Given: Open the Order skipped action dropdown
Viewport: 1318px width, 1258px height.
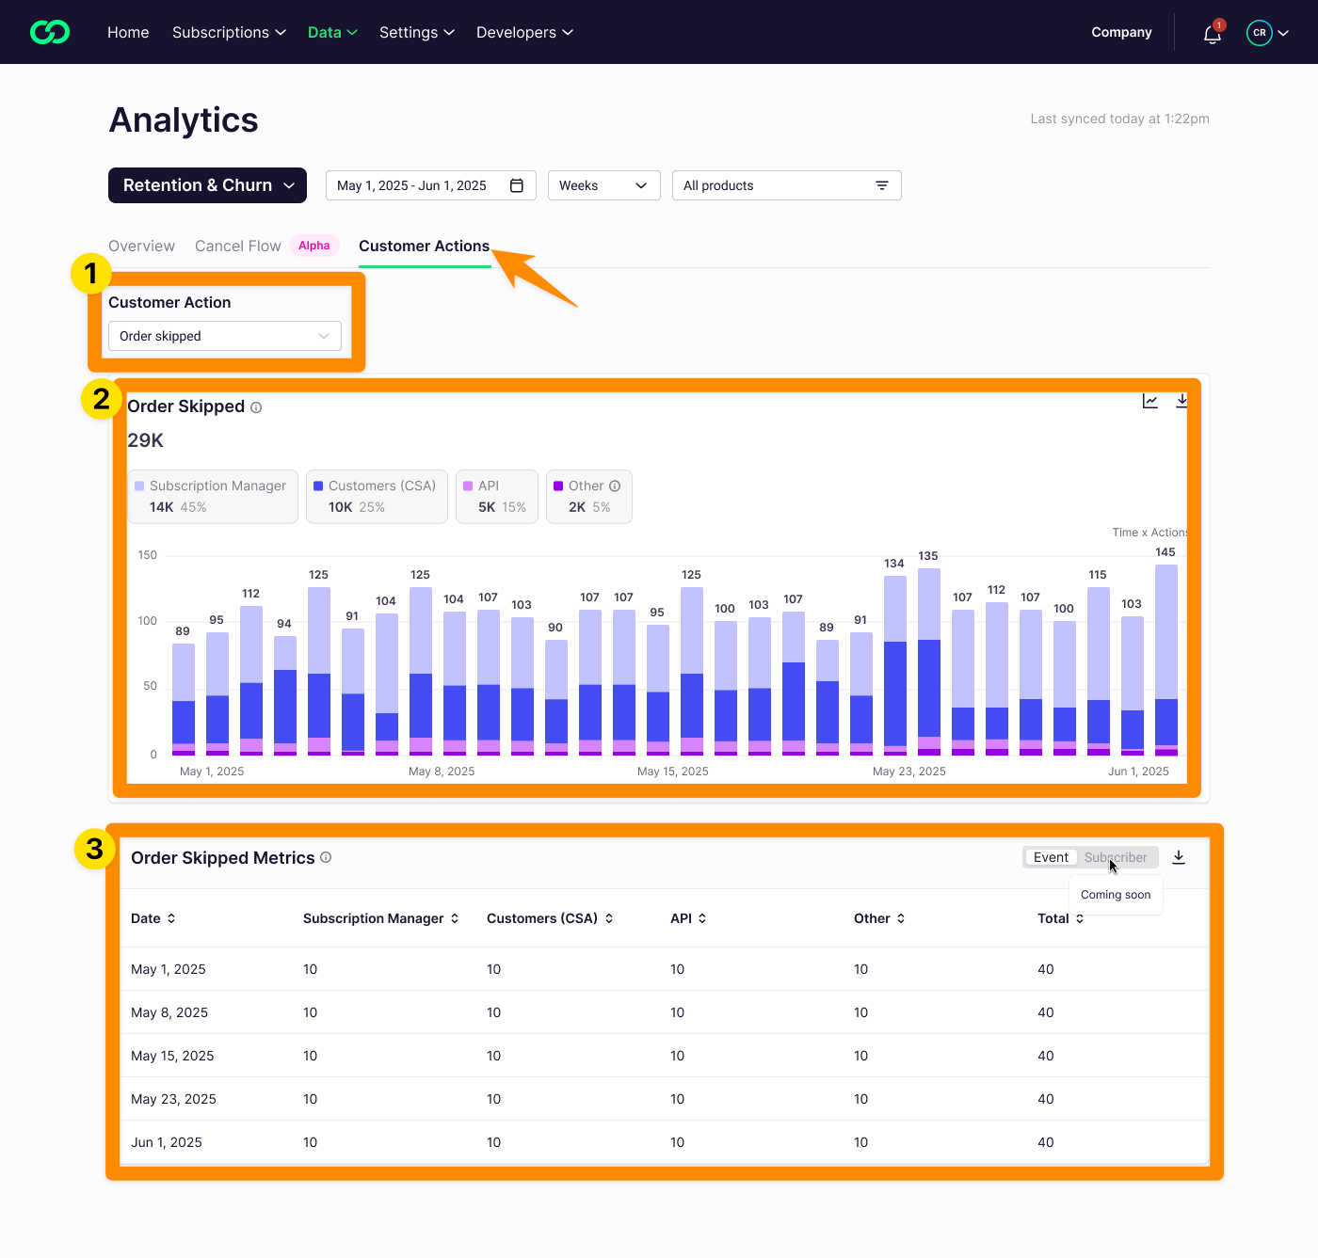Looking at the screenshot, I should point(224,336).
